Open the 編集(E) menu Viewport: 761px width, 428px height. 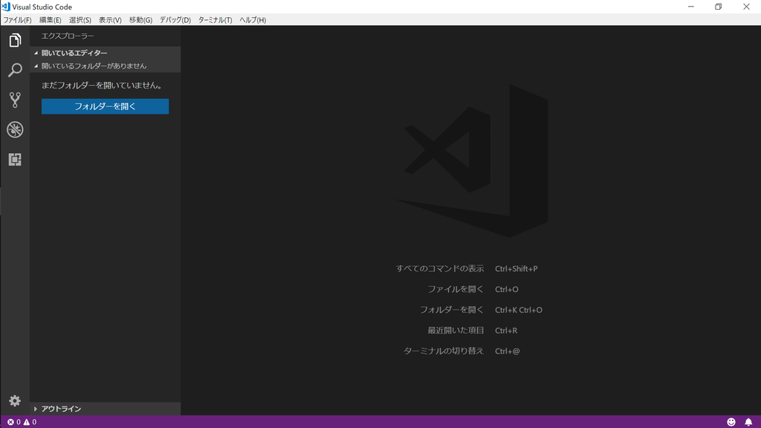(x=50, y=20)
